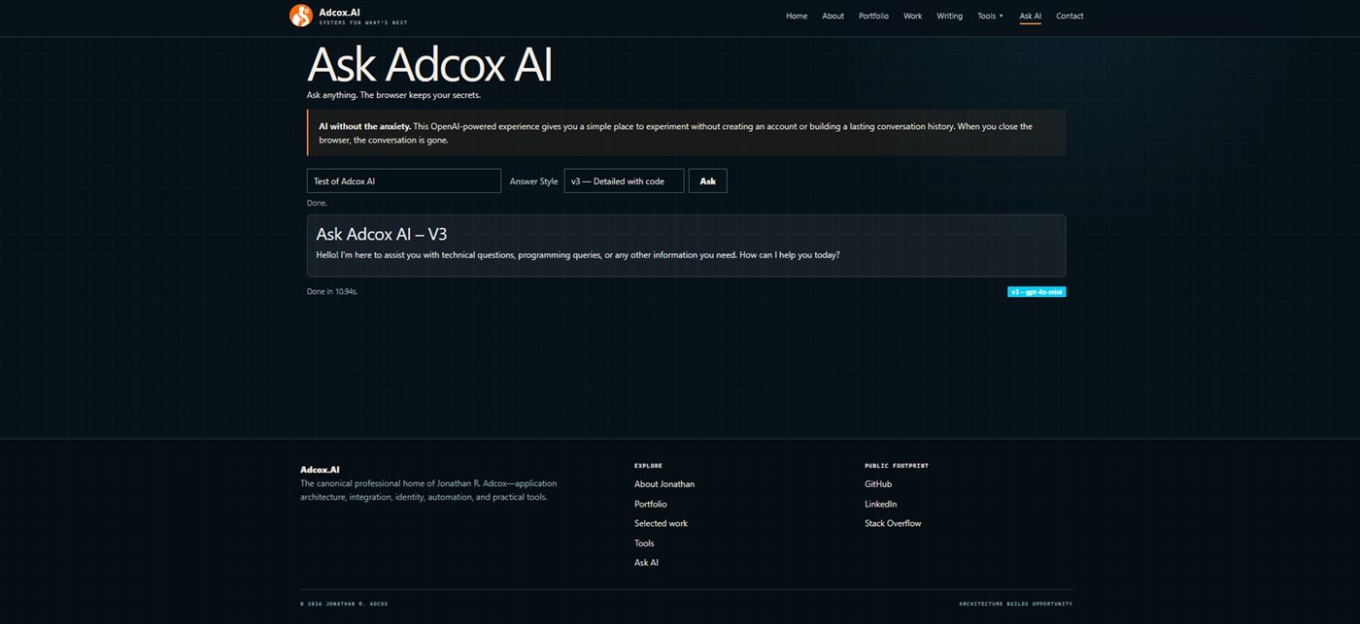Select the Work nav item

click(x=913, y=16)
